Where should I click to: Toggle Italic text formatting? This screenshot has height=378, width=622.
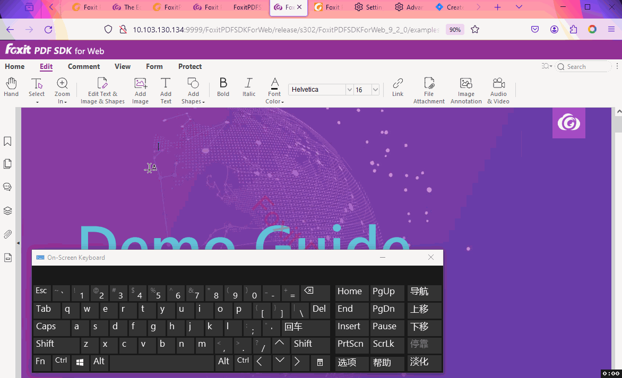pyautogui.click(x=249, y=87)
